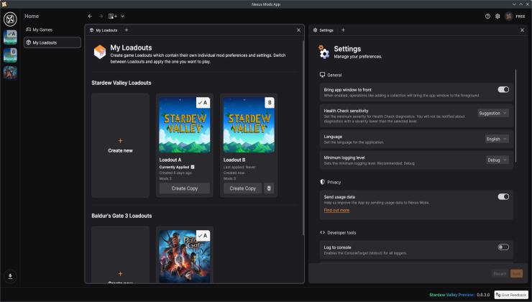Image resolution: width=532 pixels, height=302 pixels.
Task: Click the add panel layout icon
Action: [113, 16]
